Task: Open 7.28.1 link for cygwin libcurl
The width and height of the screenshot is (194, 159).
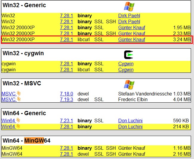Action: (67, 70)
